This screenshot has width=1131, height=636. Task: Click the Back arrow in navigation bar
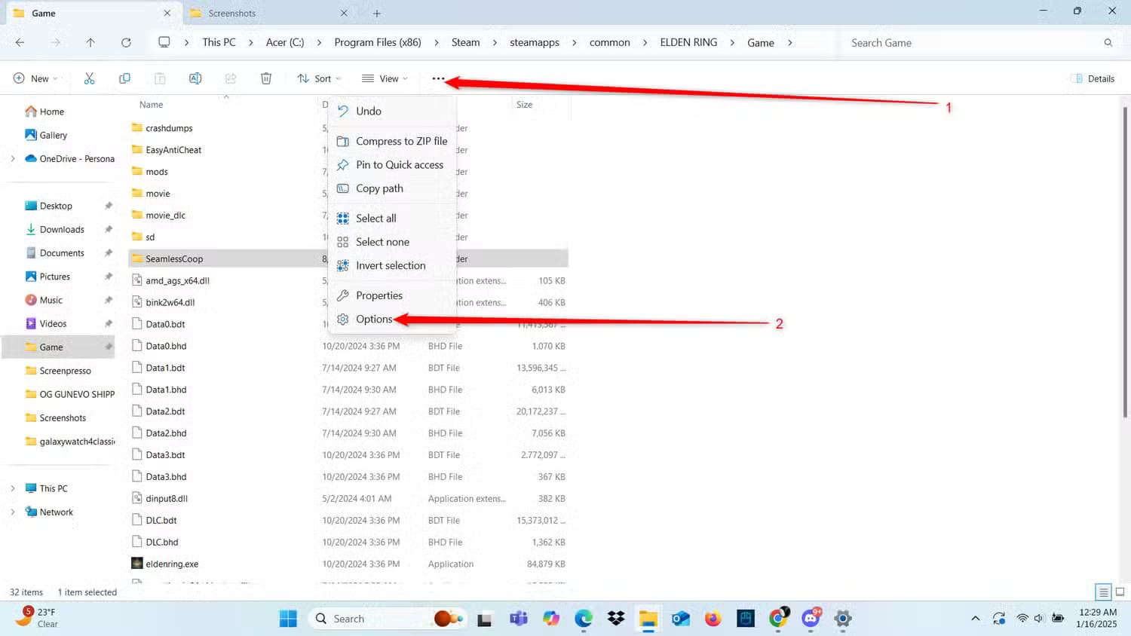[20, 42]
